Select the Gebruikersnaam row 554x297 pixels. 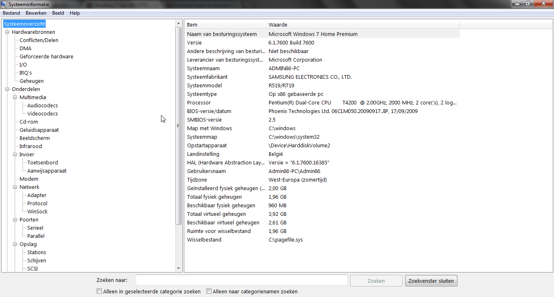click(x=322, y=171)
